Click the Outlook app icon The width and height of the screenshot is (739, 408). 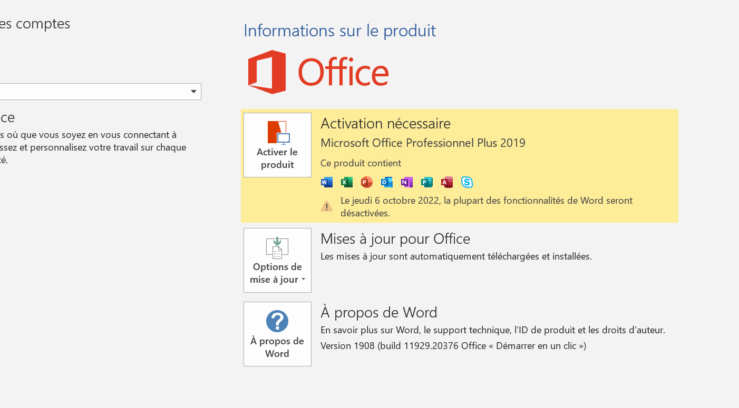pyautogui.click(x=387, y=182)
